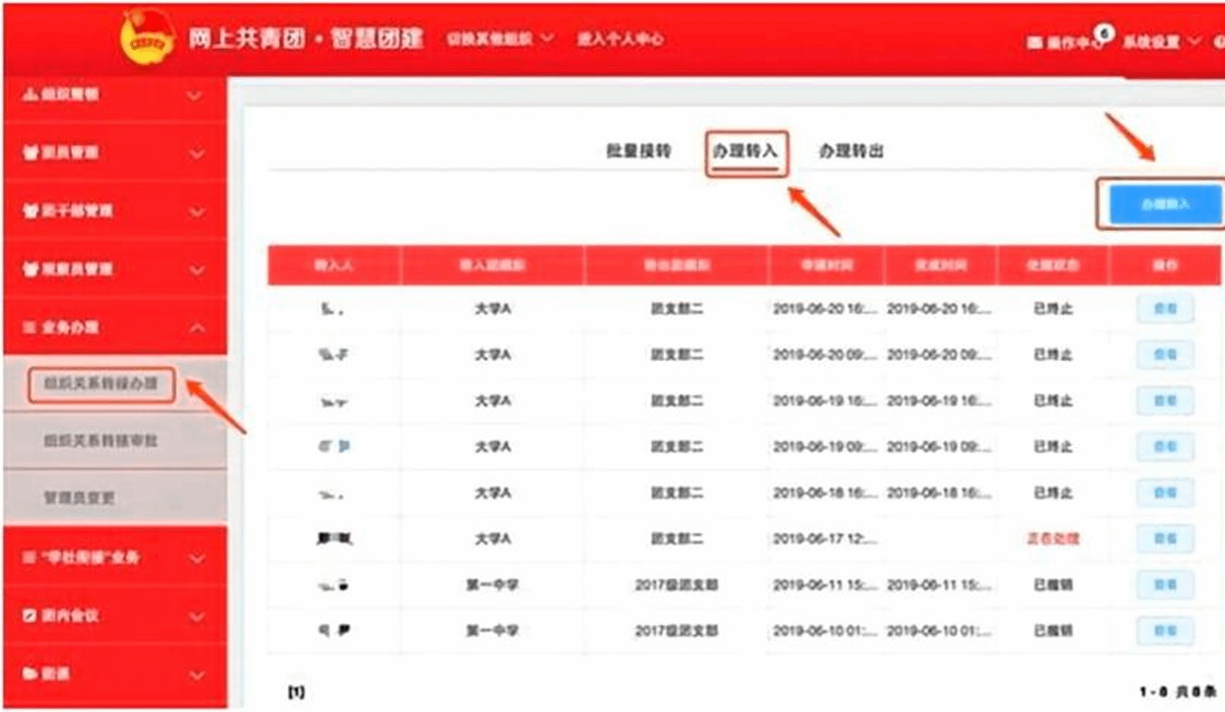Expand the "学社衔接"业务 sidebar chevron
The width and height of the screenshot is (1225, 712).
(197, 559)
